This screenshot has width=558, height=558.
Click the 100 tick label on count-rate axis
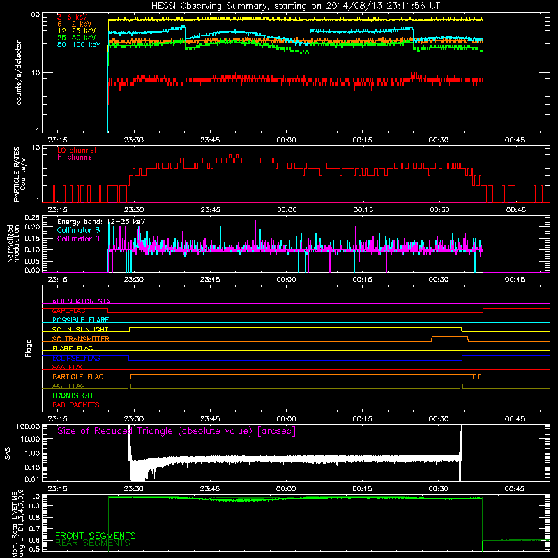click(33, 15)
